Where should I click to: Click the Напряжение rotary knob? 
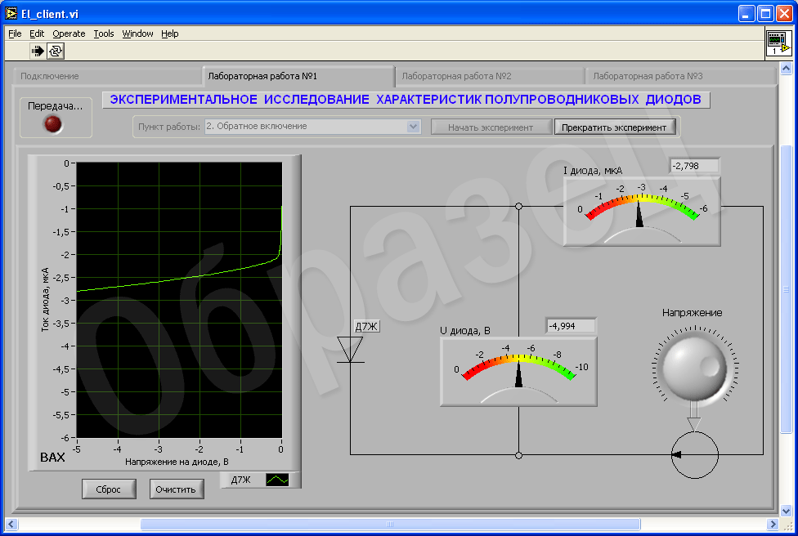(x=695, y=367)
